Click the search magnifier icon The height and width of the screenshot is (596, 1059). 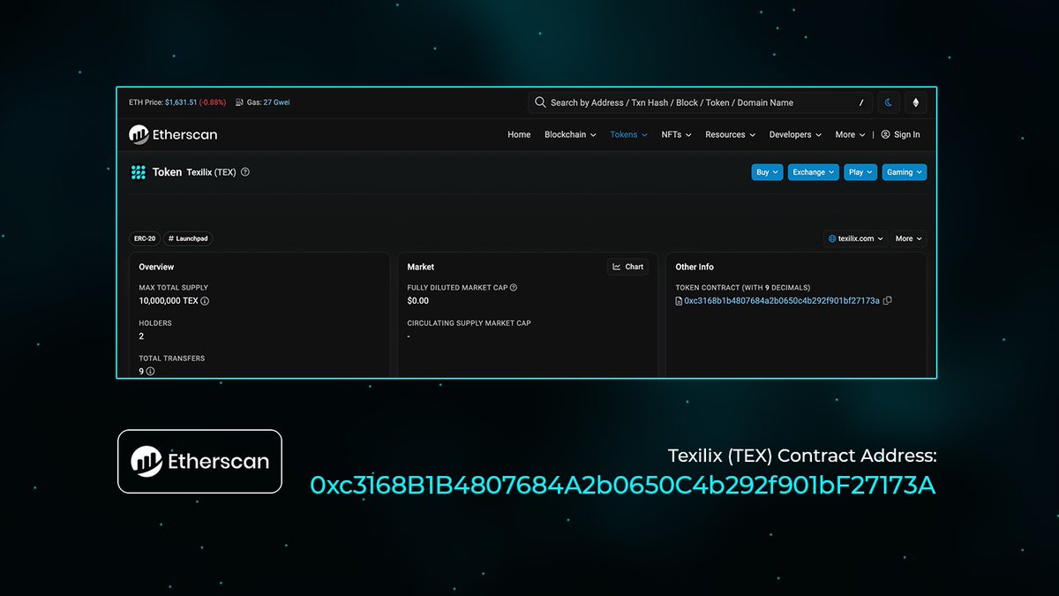[540, 102]
